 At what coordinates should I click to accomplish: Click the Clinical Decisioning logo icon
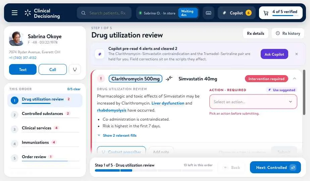point(28,13)
